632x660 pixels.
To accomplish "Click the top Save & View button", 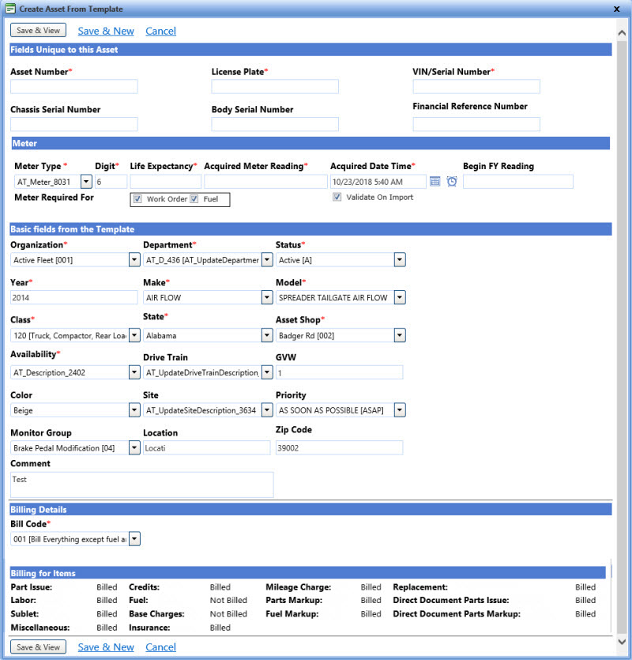I will [38, 30].
